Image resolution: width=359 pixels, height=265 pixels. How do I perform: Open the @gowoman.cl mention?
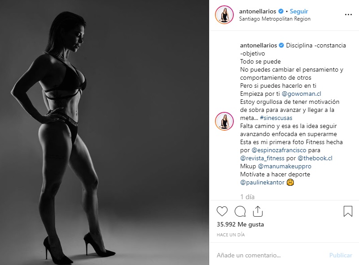301,94
